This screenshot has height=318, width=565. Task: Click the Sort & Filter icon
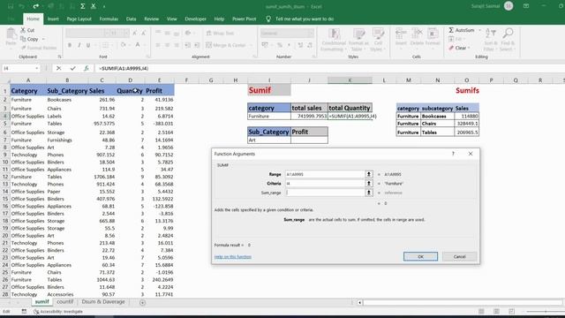point(491,34)
